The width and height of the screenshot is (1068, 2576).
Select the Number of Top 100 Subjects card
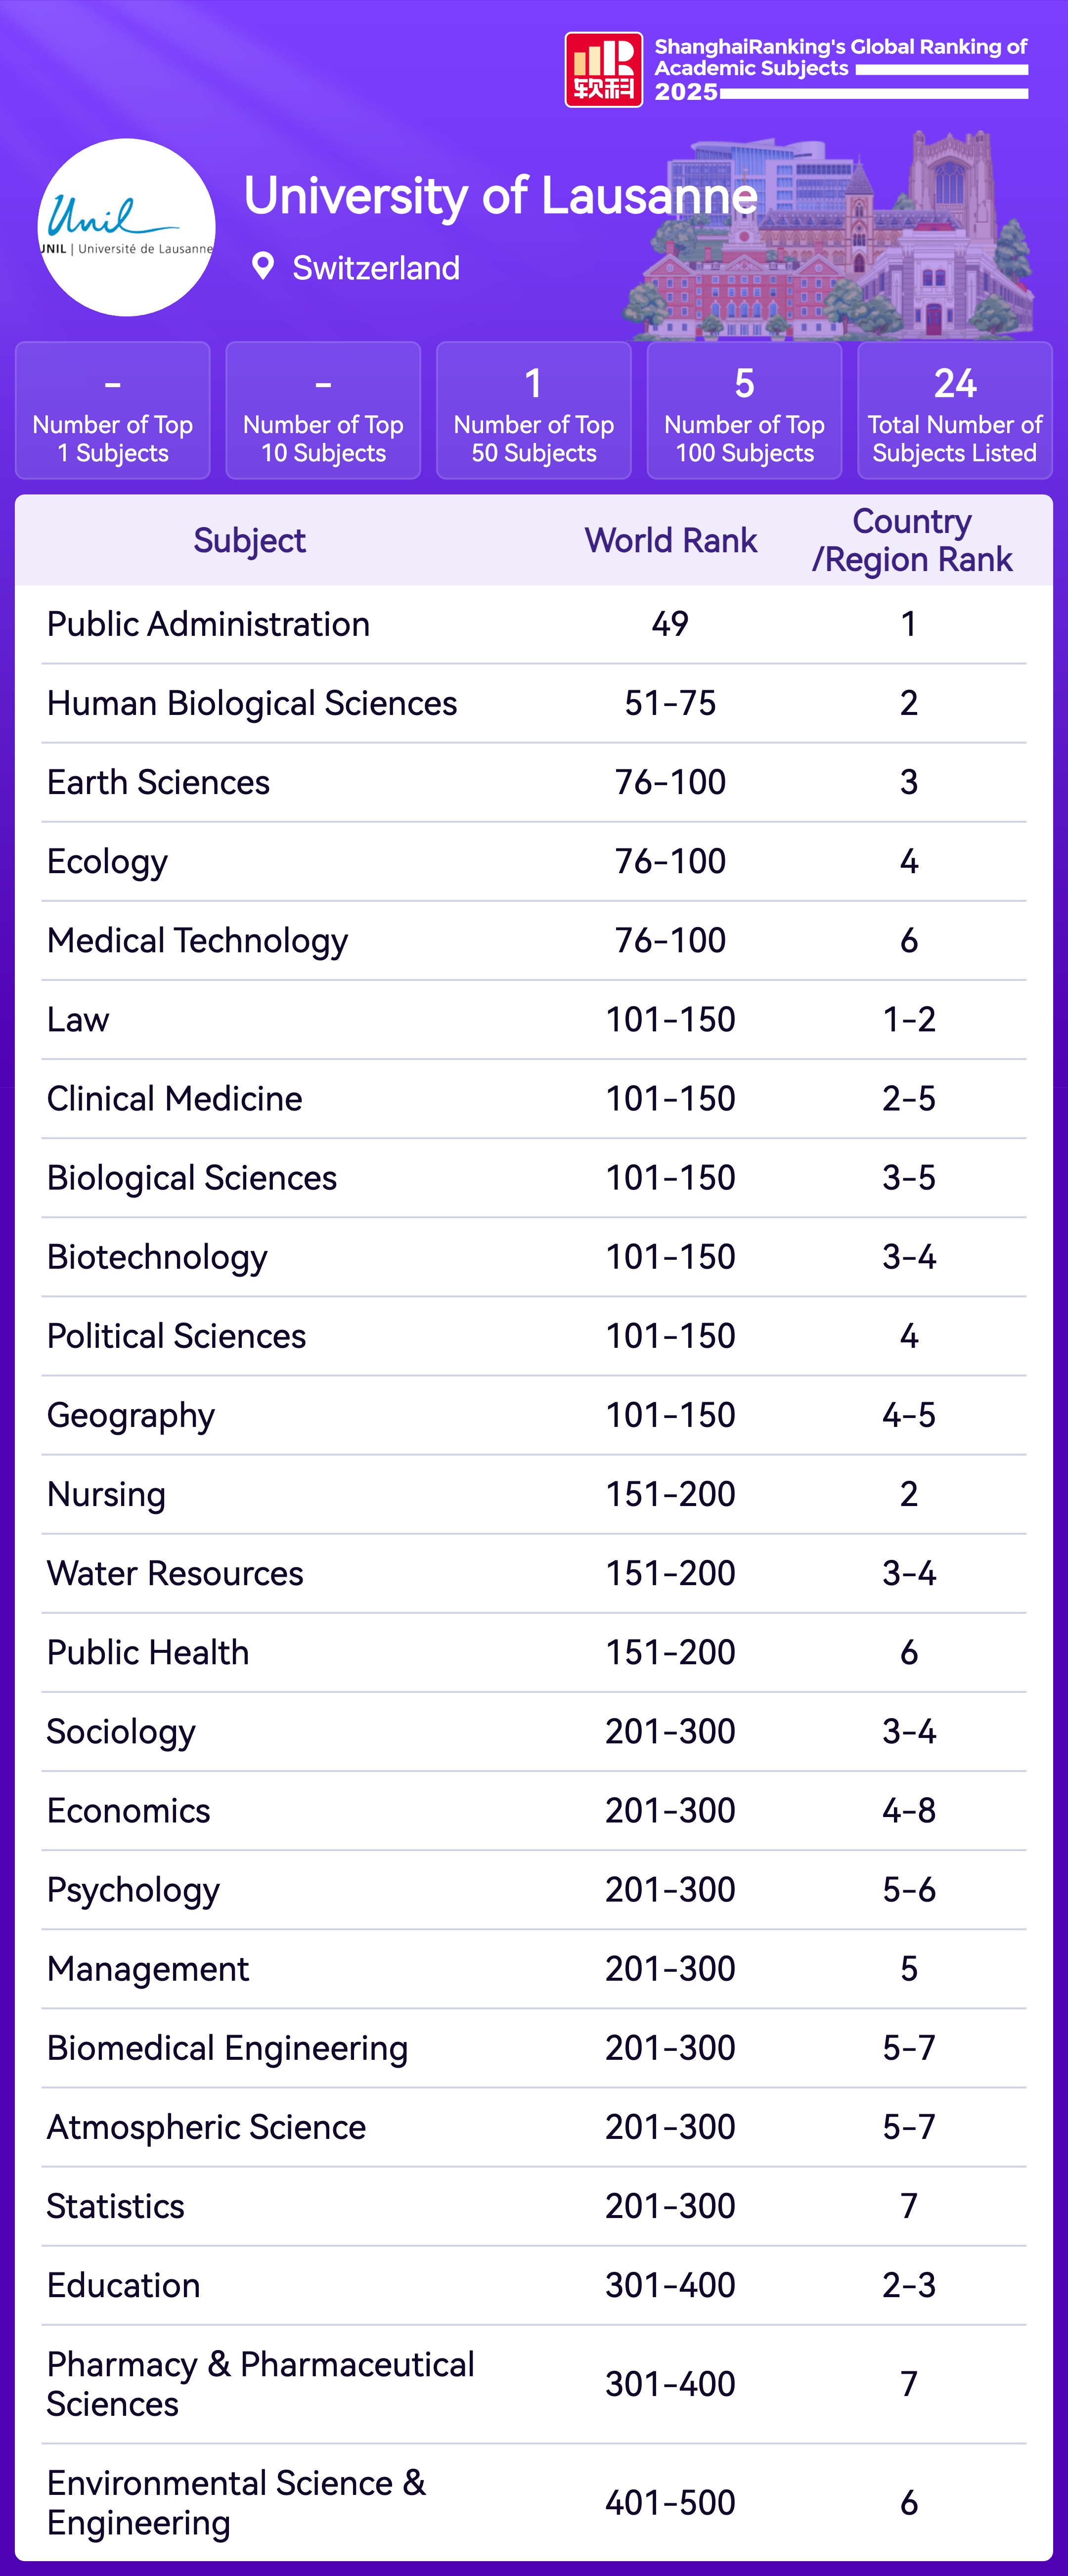coord(744,411)
